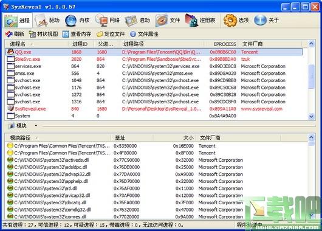The image size is (322, 231).
Task: Click the SysReveal.exe process icon
Action: coord(10,109)
